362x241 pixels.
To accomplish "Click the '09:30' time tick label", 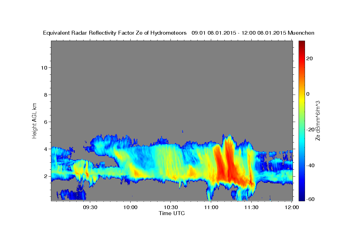I will click(90, 208).
